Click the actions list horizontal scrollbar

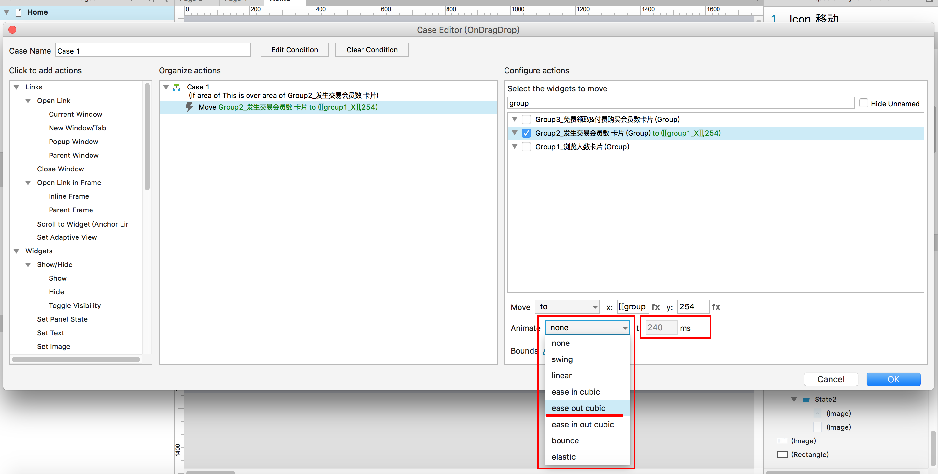76,359
